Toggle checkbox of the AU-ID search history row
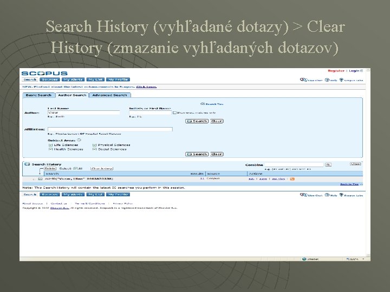Image resolution: width=390 pixels, height=292 pixels. [x=40, y=179]
